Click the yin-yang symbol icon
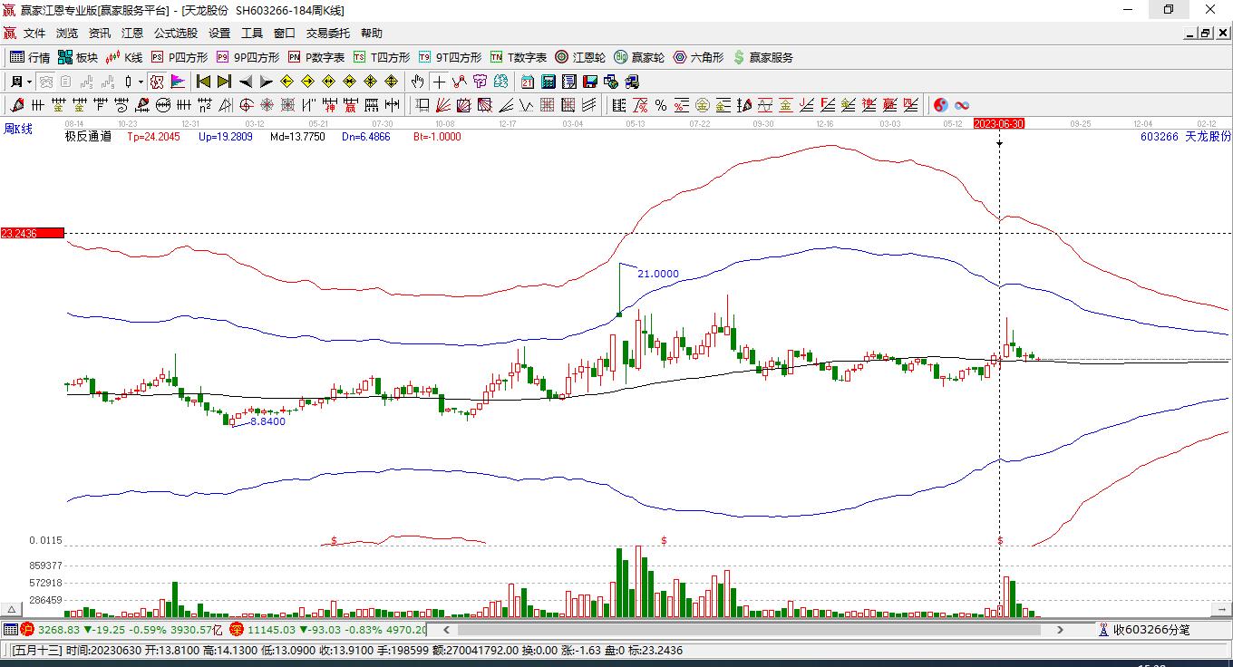Image resolution: width=1233 pixels, height=667 pixels. 941,105
